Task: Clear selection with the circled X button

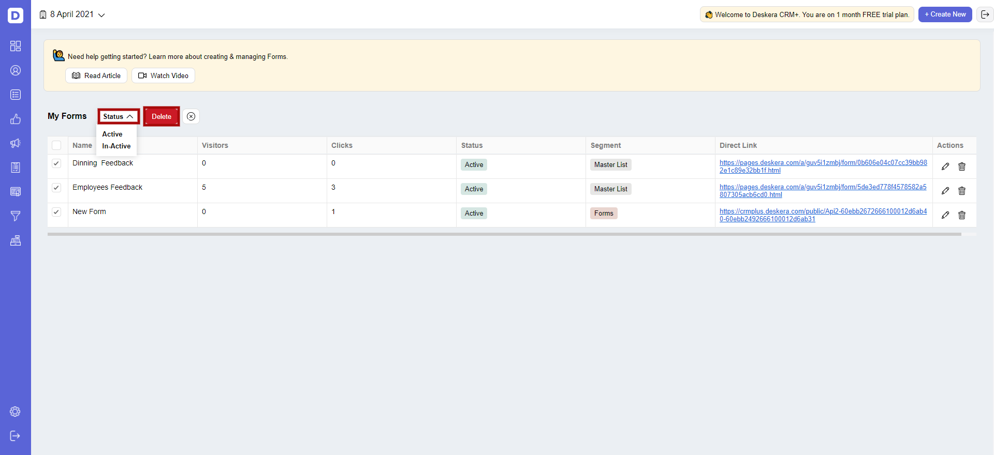Action: [191, 116]
